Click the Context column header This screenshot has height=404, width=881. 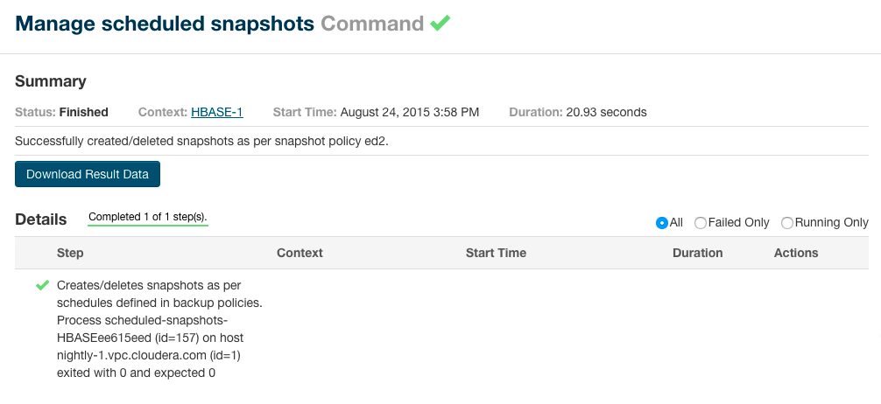(x=300, y=253)
